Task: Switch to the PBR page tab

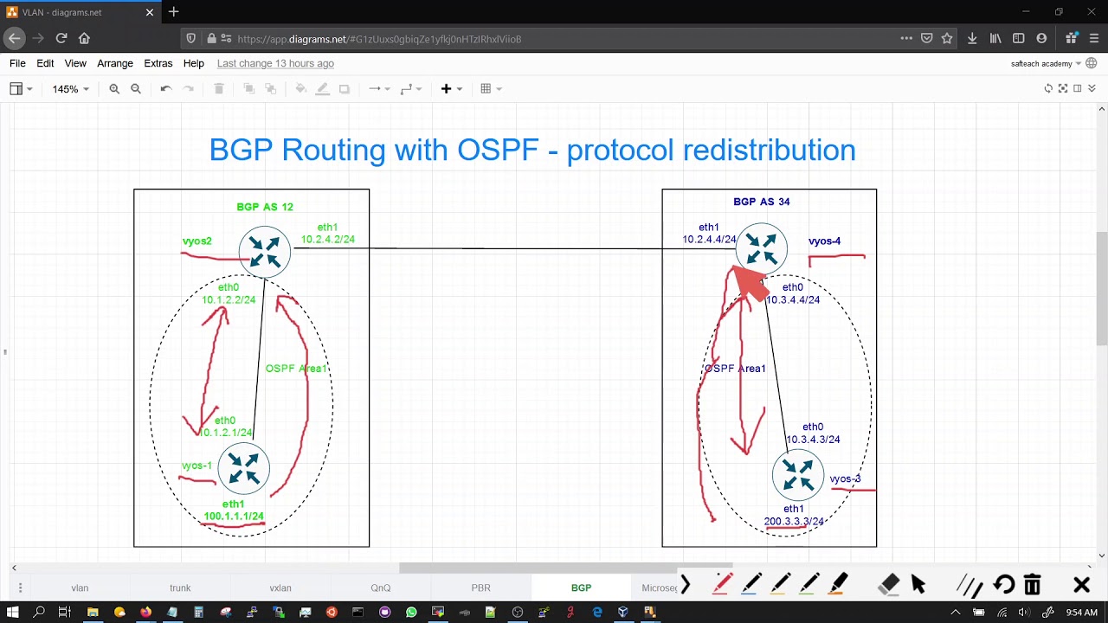Action: pyautogui.click(x=480, y=588)
